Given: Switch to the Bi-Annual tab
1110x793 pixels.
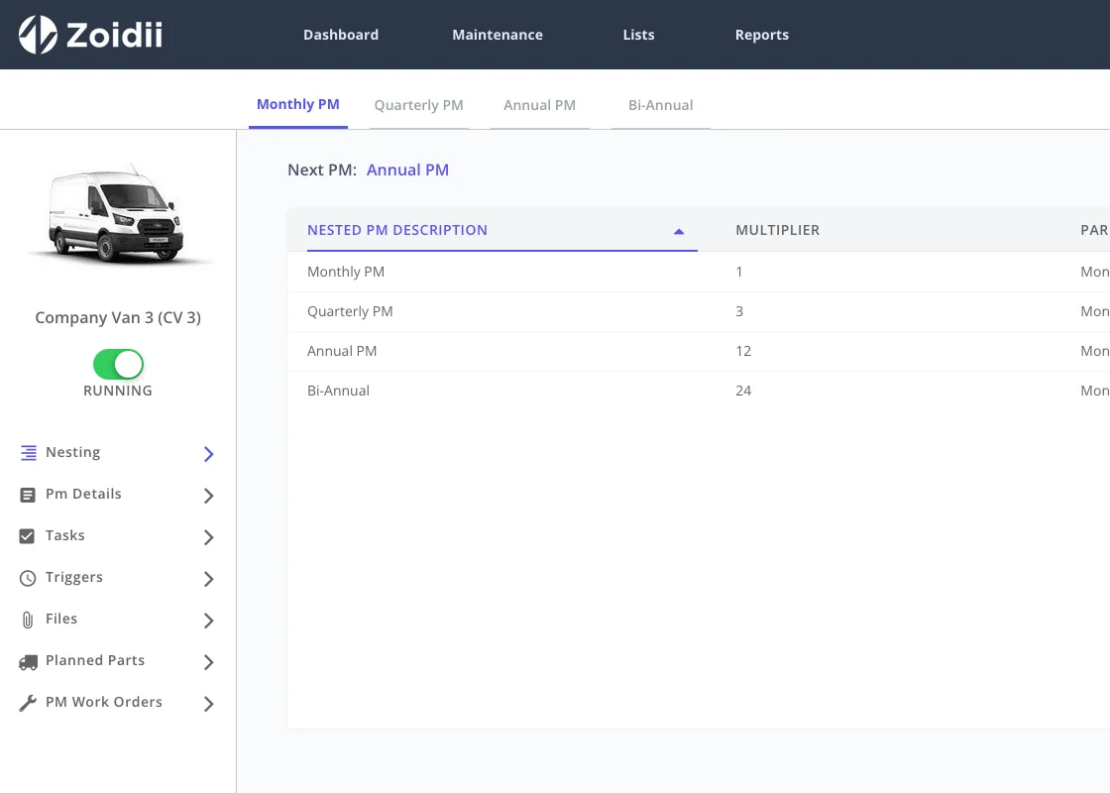Looking at the screenshot, I should click(x=660, y=105).
